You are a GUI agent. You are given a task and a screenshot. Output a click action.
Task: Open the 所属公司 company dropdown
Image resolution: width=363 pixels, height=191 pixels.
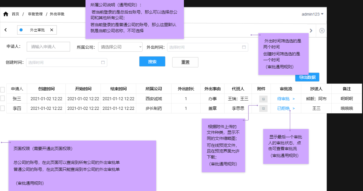click(120, 47)
